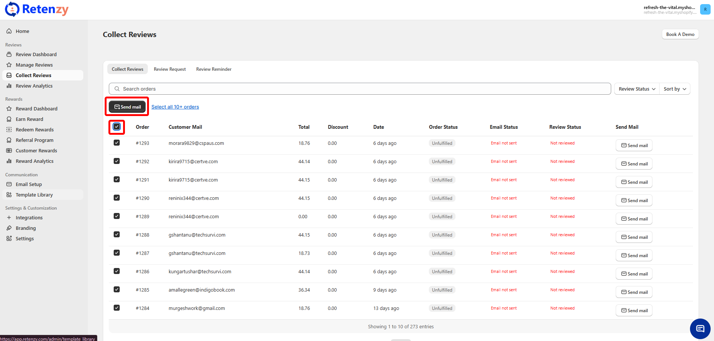
Task: Click the Branding brush icon
Action: pyautogui.click(x=9, y=228)
